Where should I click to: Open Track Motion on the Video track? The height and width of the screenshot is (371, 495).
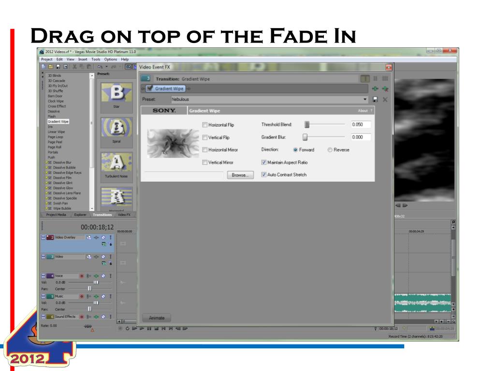(x=89, y=257)
